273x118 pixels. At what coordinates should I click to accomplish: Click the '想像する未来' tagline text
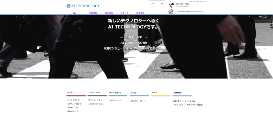tap(134, 37)
